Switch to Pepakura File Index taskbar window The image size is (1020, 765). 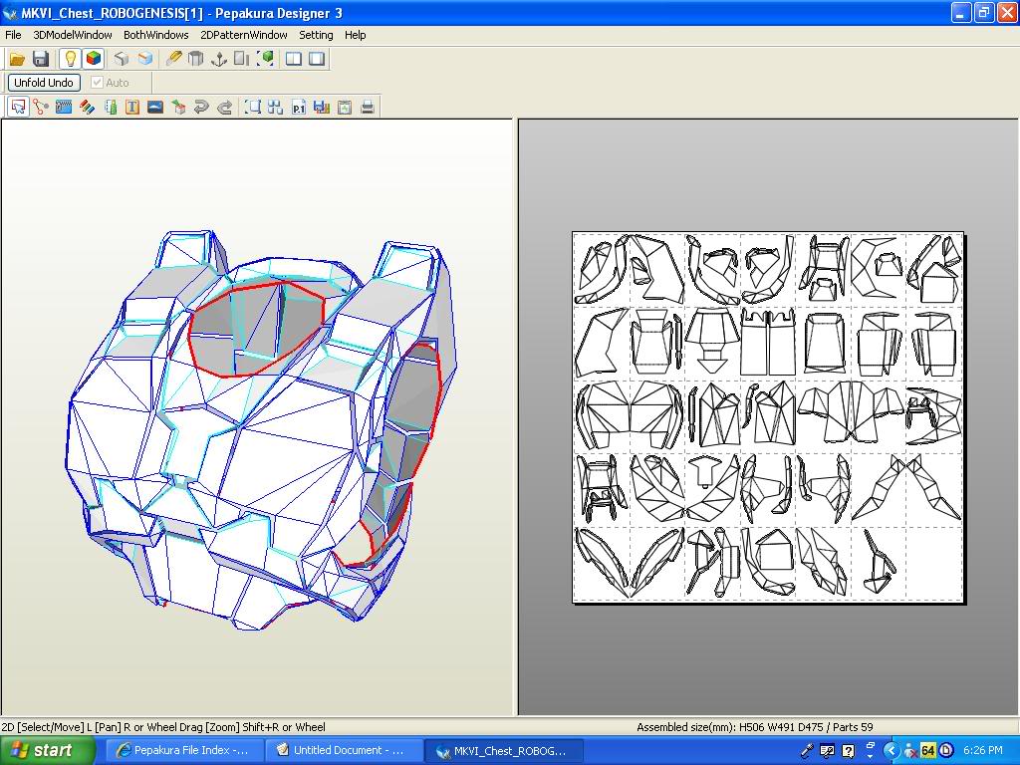[184, 751]
